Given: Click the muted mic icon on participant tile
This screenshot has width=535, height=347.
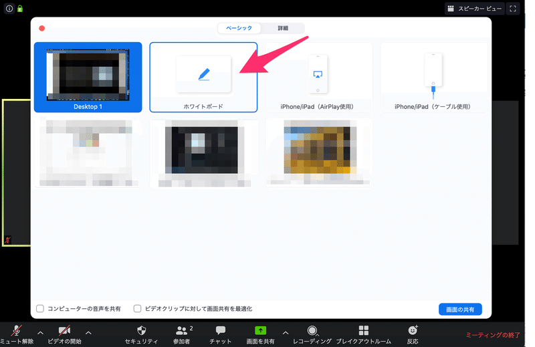Looking at the screenshot, I should click(x=7, y=239).
